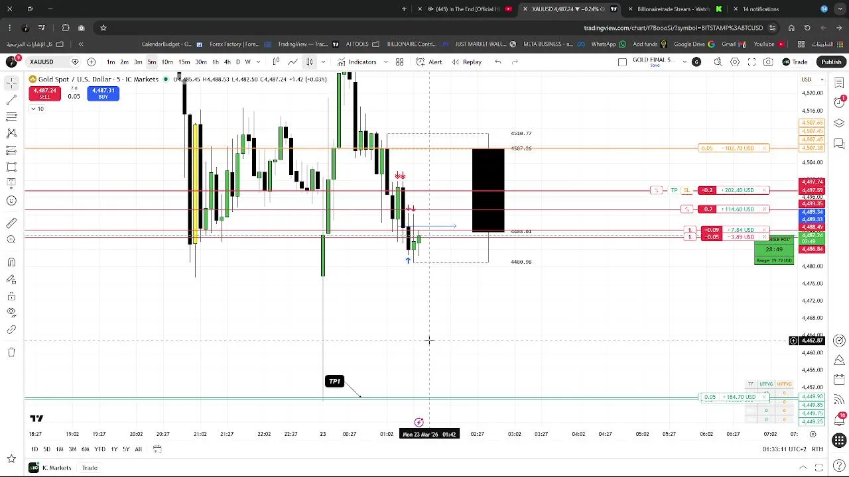The image size is (849, 477).
Task: Select the 1M date range
Action: click(59, 449)
